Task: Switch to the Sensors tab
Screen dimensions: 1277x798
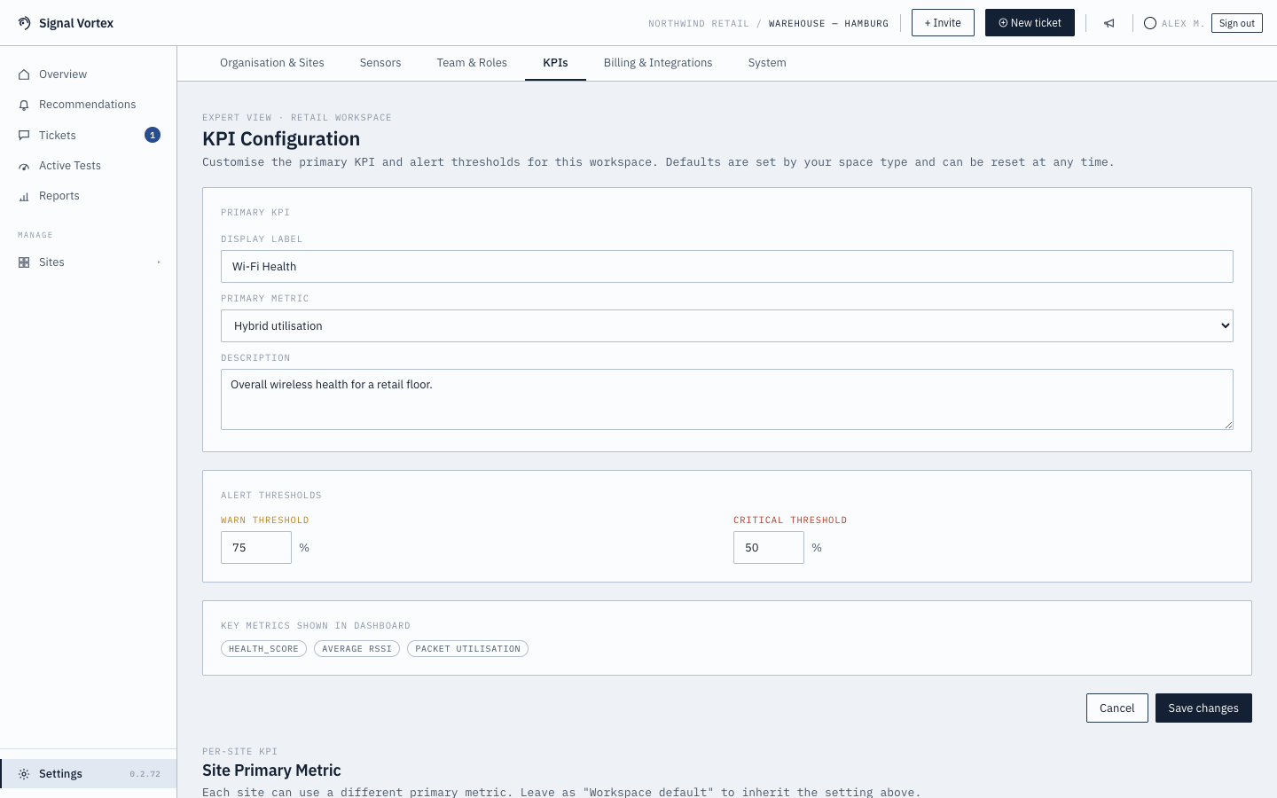Action: (x=380, y=63)
